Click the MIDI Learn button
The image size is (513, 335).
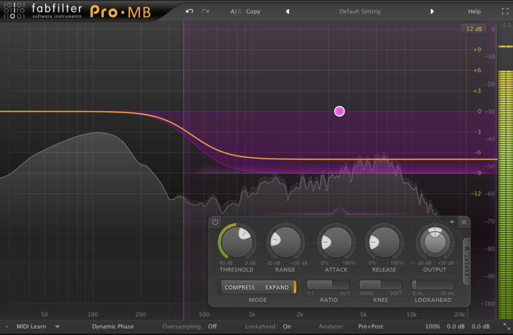pyautogui.click(x=31, y=326)
